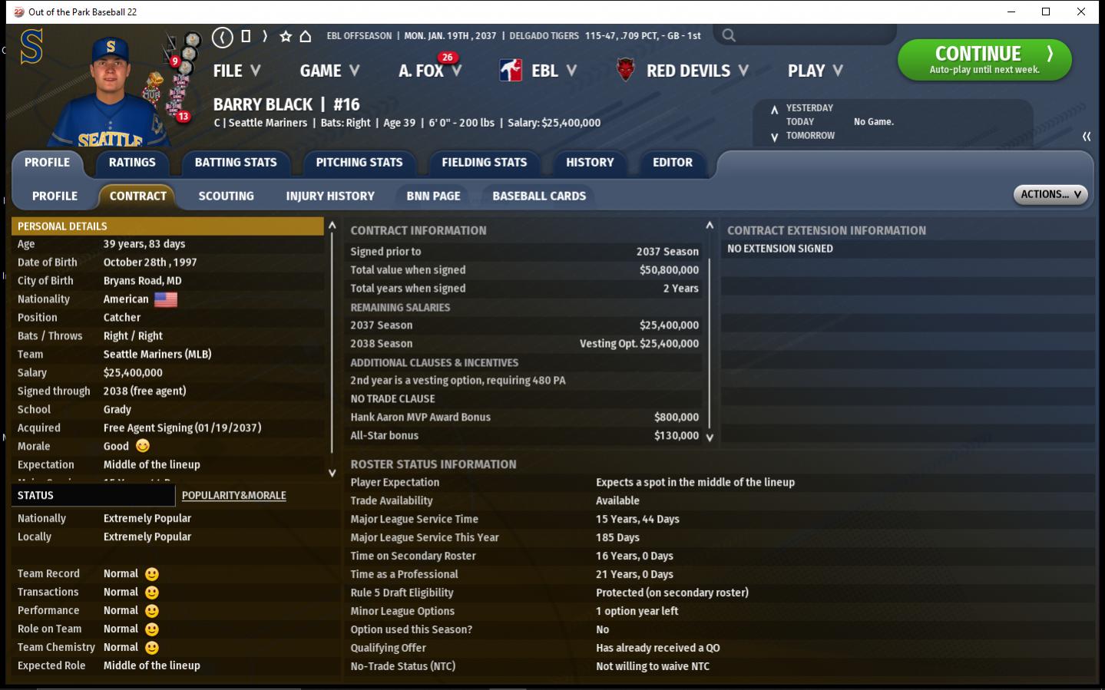Image resolution: width=1105 pixels, height=690 pixels.
Task: Click the Personal Details scroll-down arrow
Action: click(x=332, y=473)
